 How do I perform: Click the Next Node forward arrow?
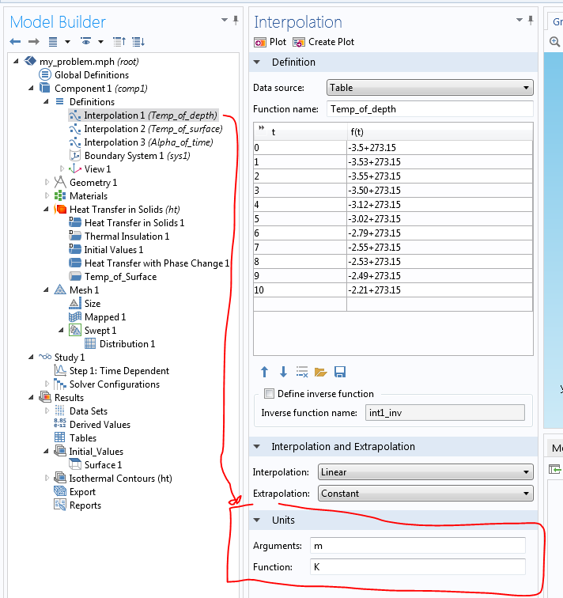(33, 41)
